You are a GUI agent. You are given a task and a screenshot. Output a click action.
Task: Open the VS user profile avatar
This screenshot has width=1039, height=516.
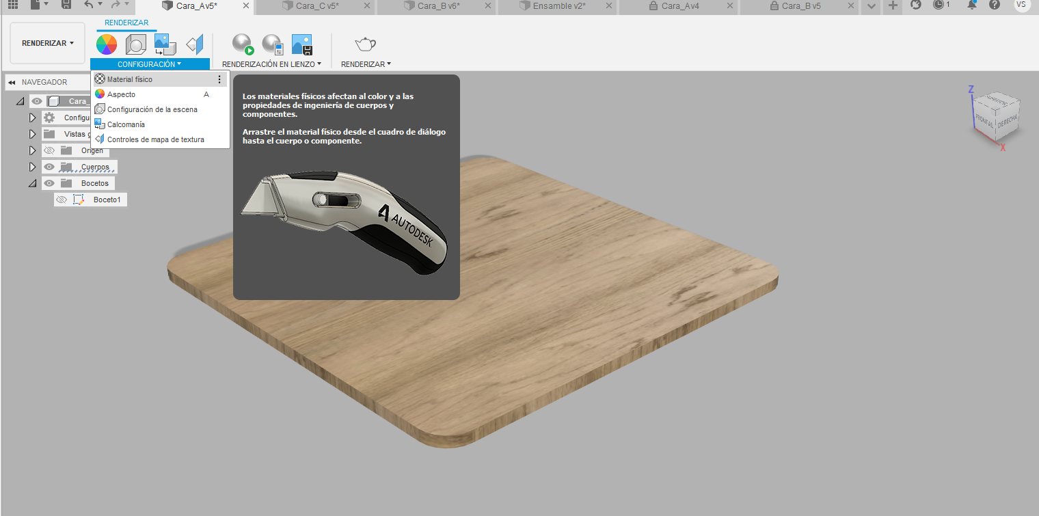(x=1022, y=5)
